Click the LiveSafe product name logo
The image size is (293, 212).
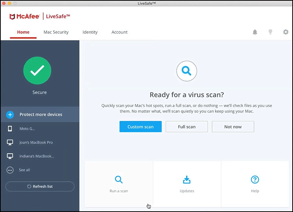[58, 16]
